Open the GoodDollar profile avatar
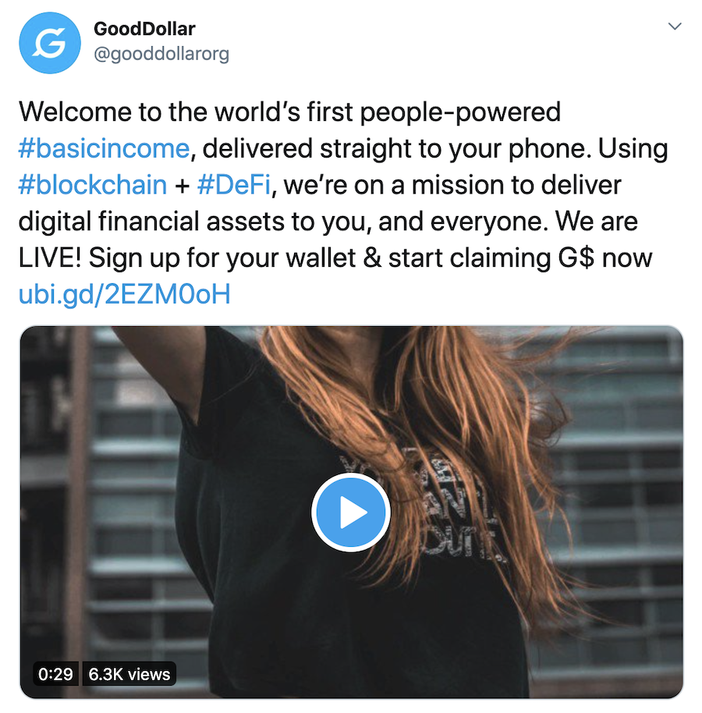 (x=50, y=43)
